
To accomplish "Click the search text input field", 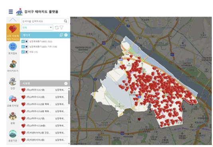I will click(x=42, y=21).
